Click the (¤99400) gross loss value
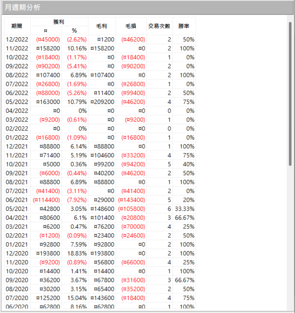Screen dimensions: 295x313 [x=133, y=93]
